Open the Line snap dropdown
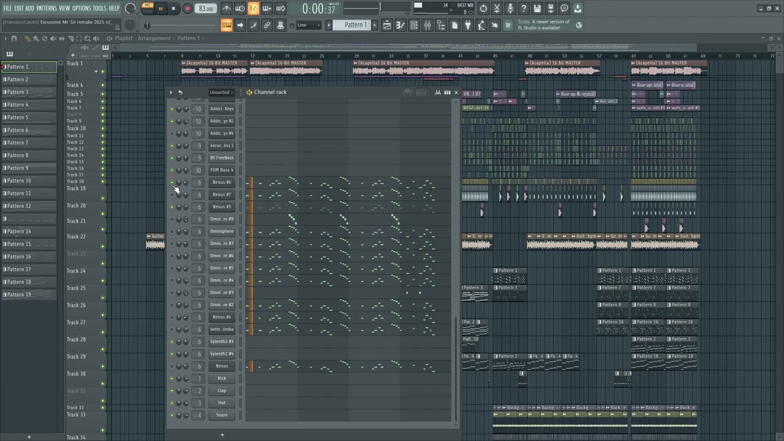 tap(309, 25)
